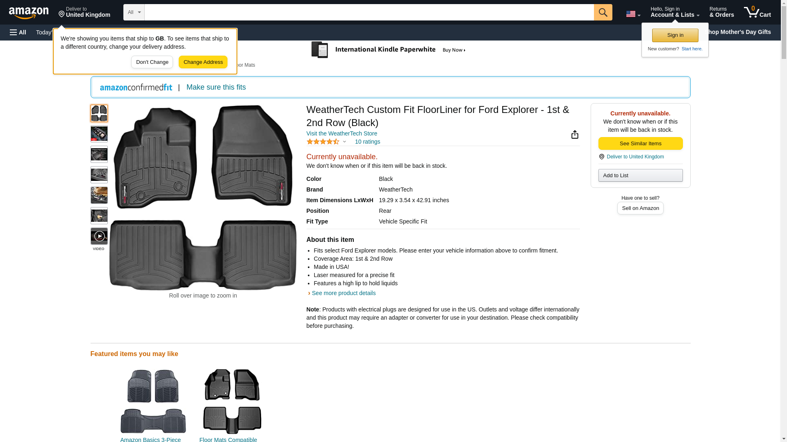Click the Change Address button
The width and height of the screenshot is (787, 442).
pos(203,62)
